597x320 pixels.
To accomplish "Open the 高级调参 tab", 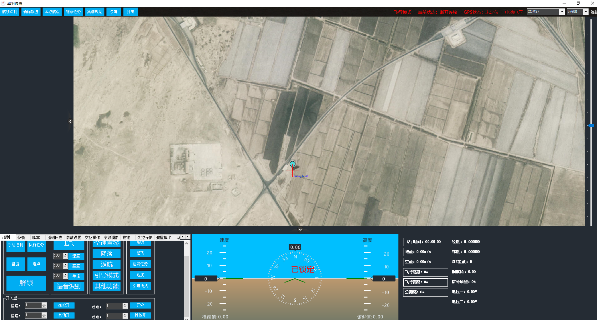I will click(111, 237).
